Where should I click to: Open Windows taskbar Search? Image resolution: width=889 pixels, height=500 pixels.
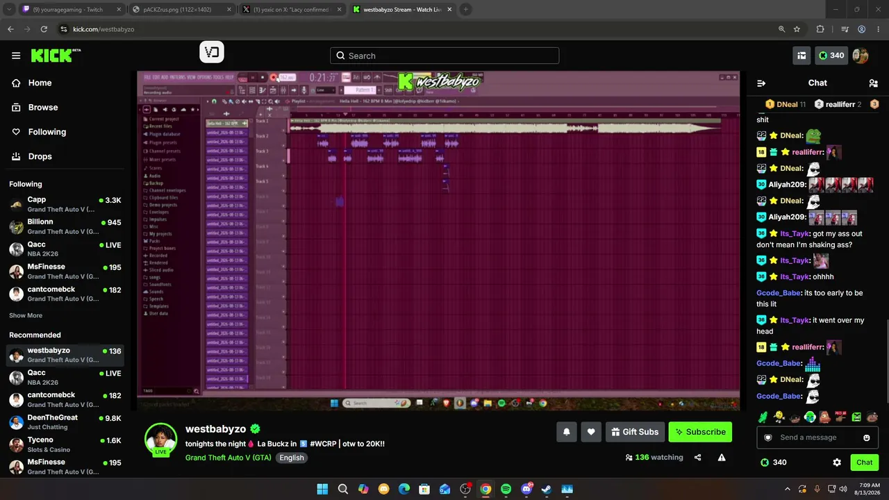(343, 489)
